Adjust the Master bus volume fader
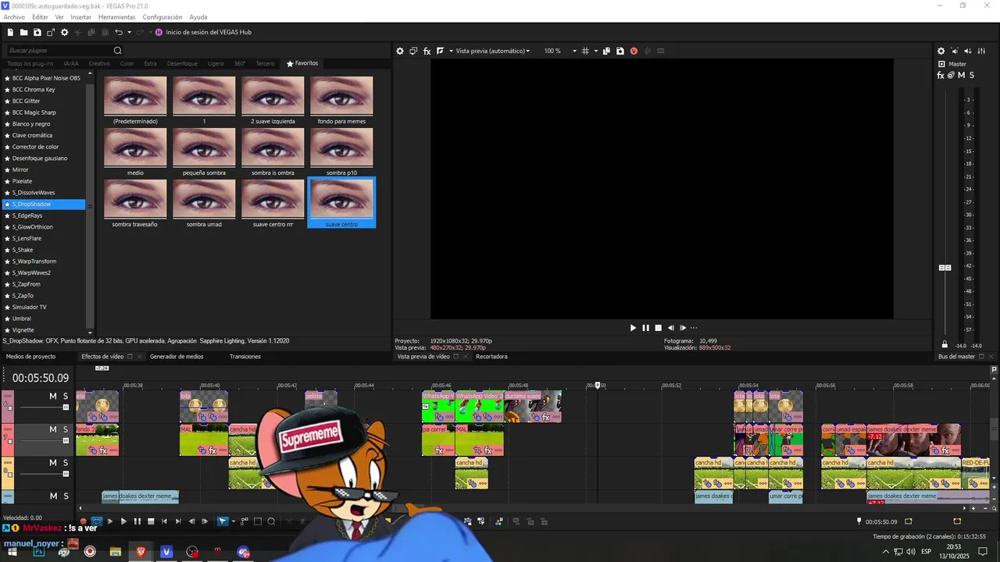 (x=945, y=268)
